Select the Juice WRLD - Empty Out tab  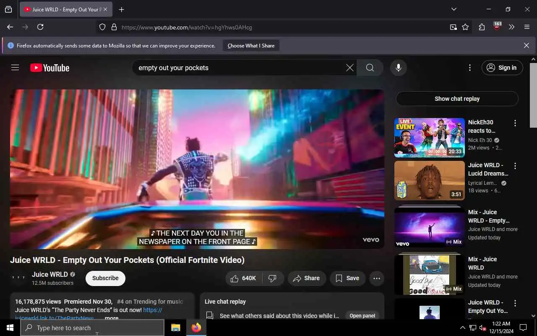[x=66, y=9]
